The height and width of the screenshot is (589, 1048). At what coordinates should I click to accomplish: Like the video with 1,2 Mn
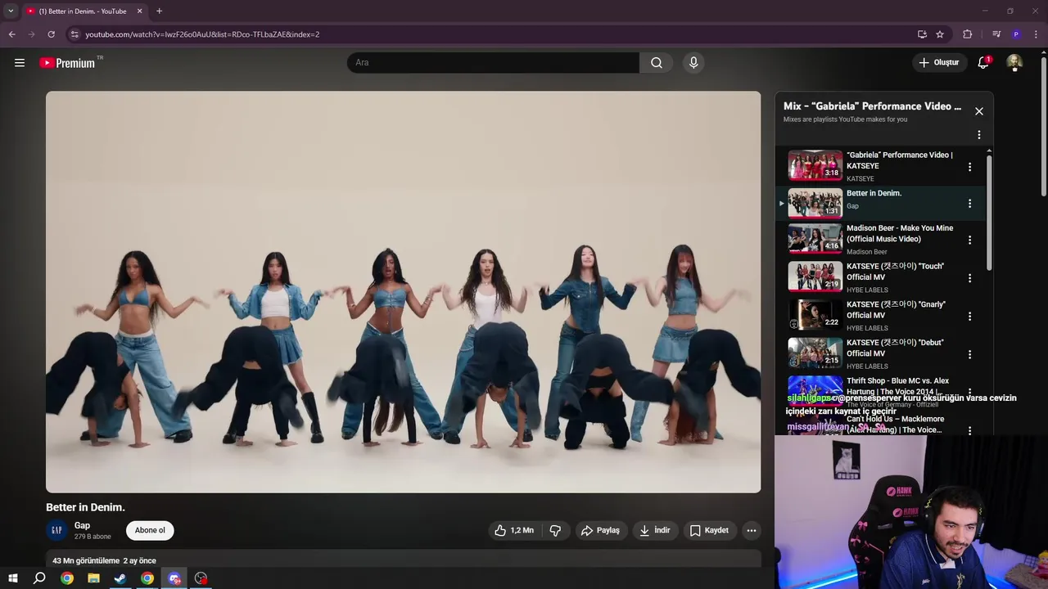[x=514, y=531]
